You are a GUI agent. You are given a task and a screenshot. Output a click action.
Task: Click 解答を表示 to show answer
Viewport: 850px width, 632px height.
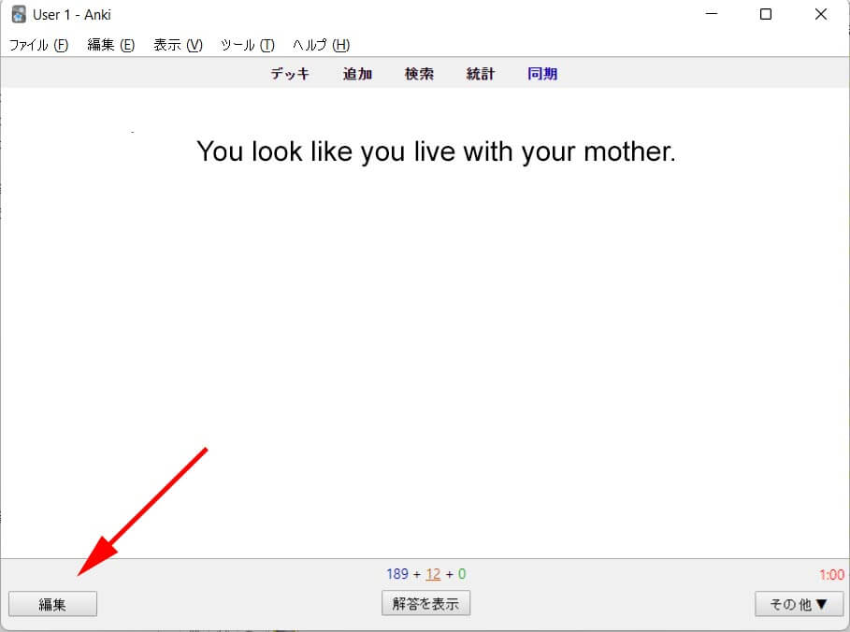pos(425,603)
